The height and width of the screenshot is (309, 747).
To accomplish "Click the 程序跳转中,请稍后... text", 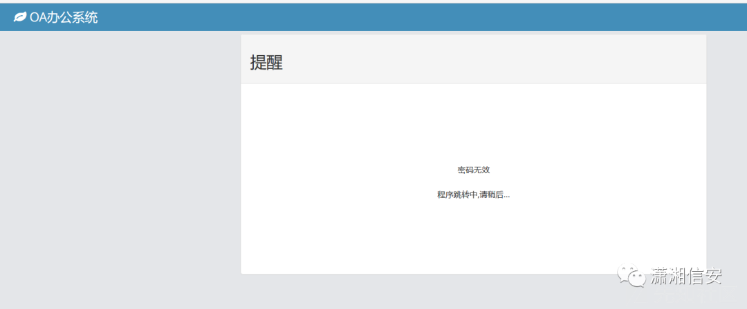I will [474, 195].
